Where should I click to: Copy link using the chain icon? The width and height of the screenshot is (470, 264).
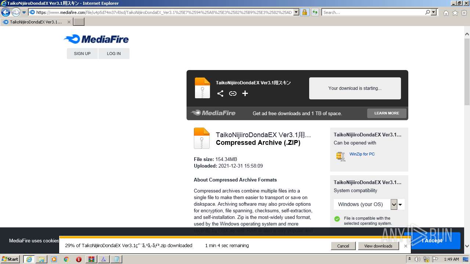(233, 93)
